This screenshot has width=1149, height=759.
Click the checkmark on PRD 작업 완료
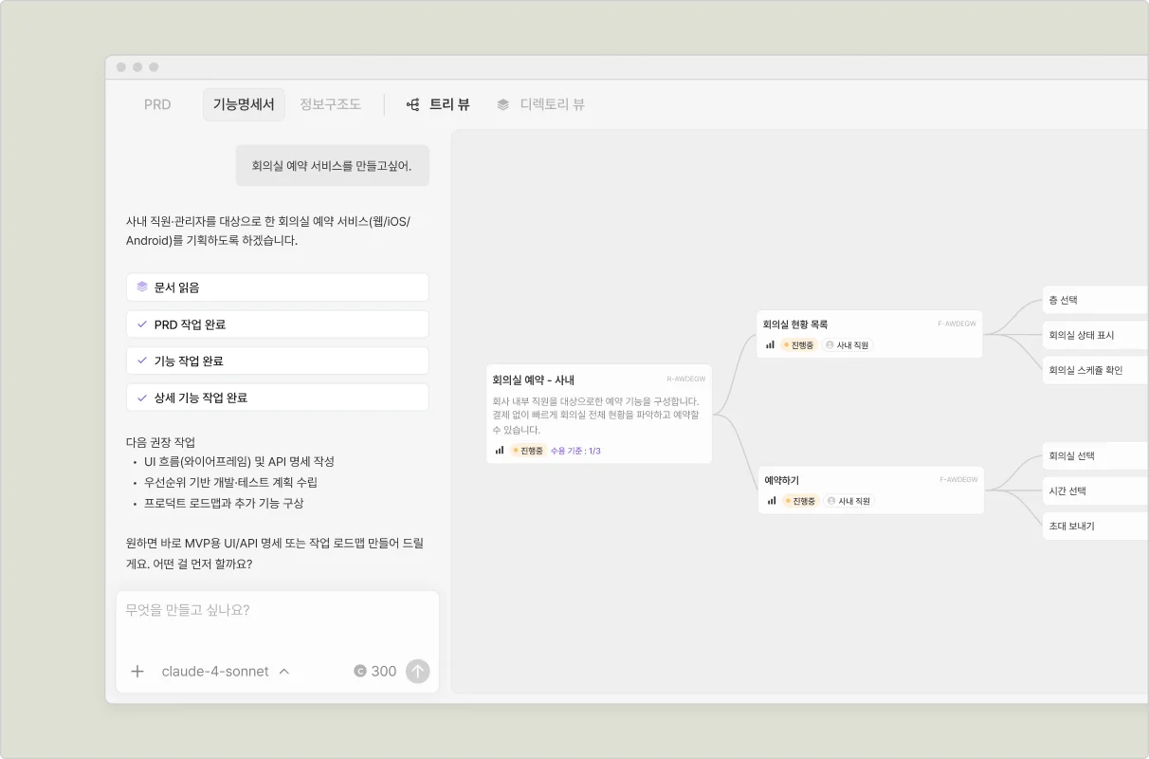coord(142,324)
